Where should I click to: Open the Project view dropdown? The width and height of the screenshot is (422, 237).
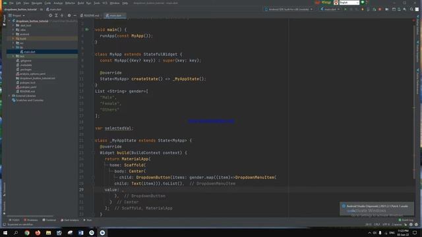[16, 16]
